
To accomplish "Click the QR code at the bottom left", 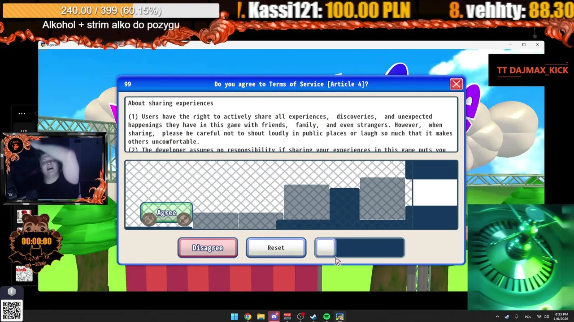I will (x=12, y=310).
